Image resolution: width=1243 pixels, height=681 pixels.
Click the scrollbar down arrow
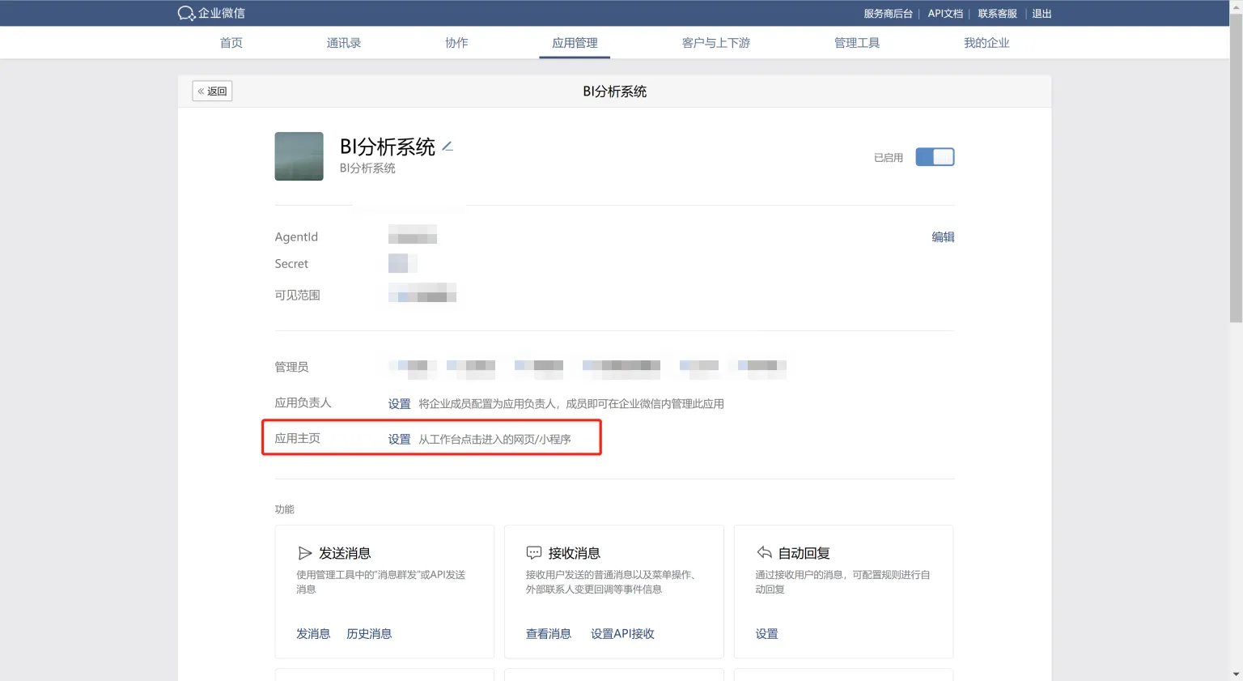(1236, 674)
